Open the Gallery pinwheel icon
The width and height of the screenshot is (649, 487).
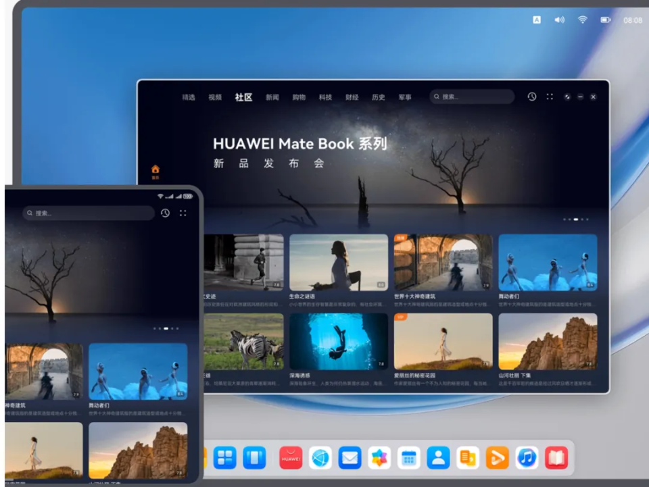(x=379, y=458)
